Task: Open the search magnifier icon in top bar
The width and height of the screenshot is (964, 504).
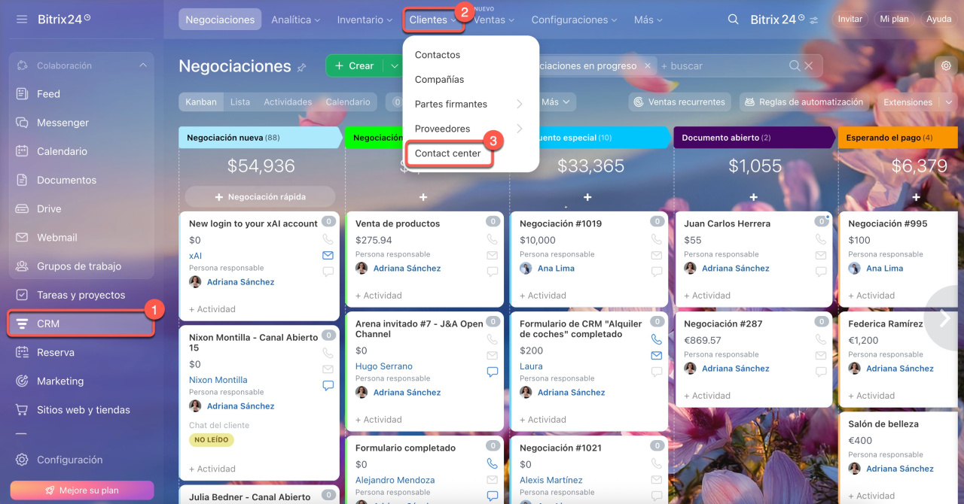Action: (733, 20)
